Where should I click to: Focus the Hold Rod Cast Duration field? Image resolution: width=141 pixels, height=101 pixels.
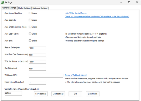[x=37, y=55]
